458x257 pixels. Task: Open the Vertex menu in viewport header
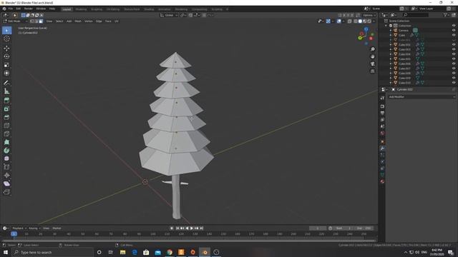pos(89,21)
